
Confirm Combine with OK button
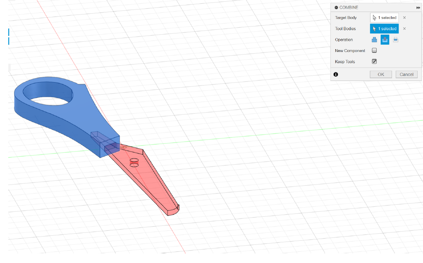click(x=381, y=74)
